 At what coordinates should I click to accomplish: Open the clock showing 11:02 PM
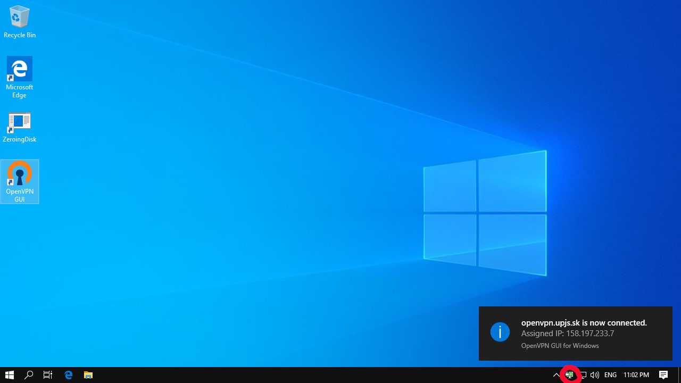point(636,375)
